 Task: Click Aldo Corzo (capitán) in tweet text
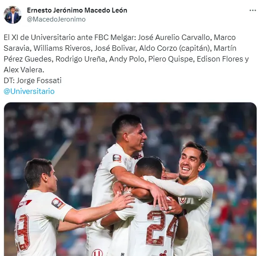click(x=175, y=48)
